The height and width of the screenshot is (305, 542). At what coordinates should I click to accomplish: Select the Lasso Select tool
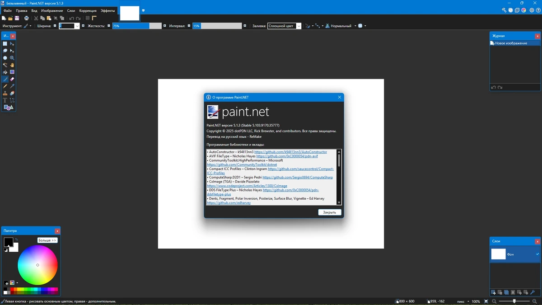tap(5, 51)
